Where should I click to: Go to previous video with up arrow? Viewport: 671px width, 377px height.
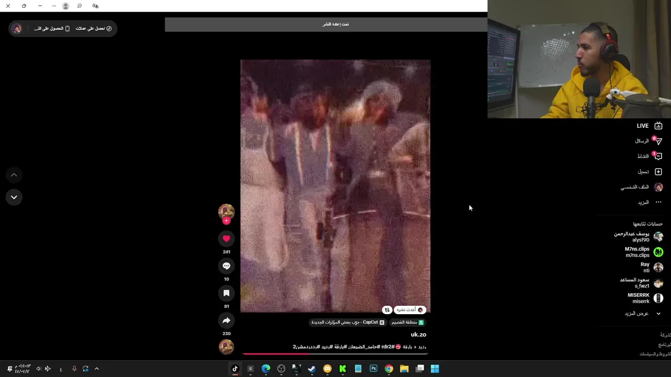(x=14, y=175)
